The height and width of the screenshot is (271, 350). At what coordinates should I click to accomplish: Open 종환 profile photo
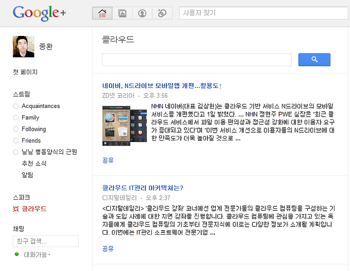(23, 47)
